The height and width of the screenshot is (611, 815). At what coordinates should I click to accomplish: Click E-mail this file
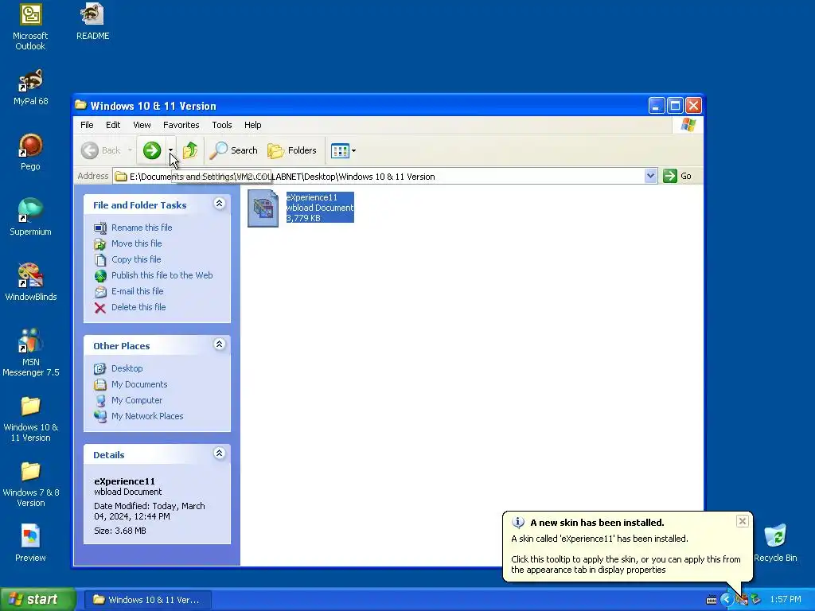137,291
